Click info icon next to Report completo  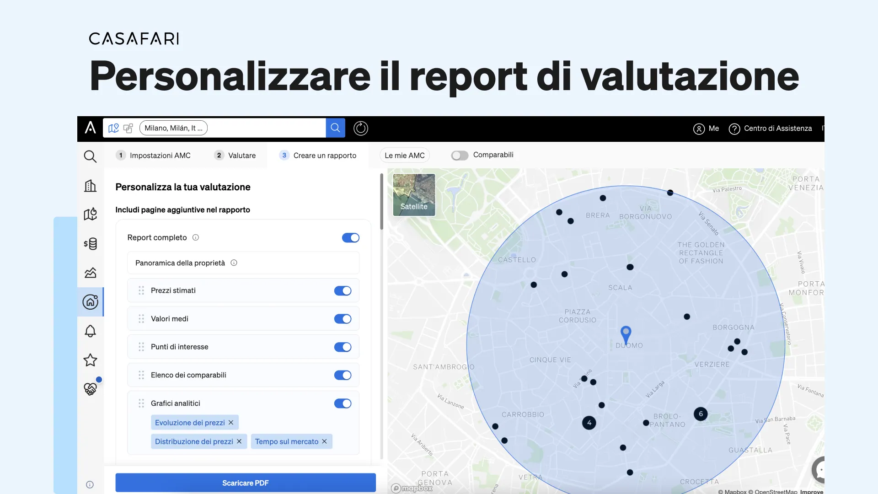click(196, 237)
